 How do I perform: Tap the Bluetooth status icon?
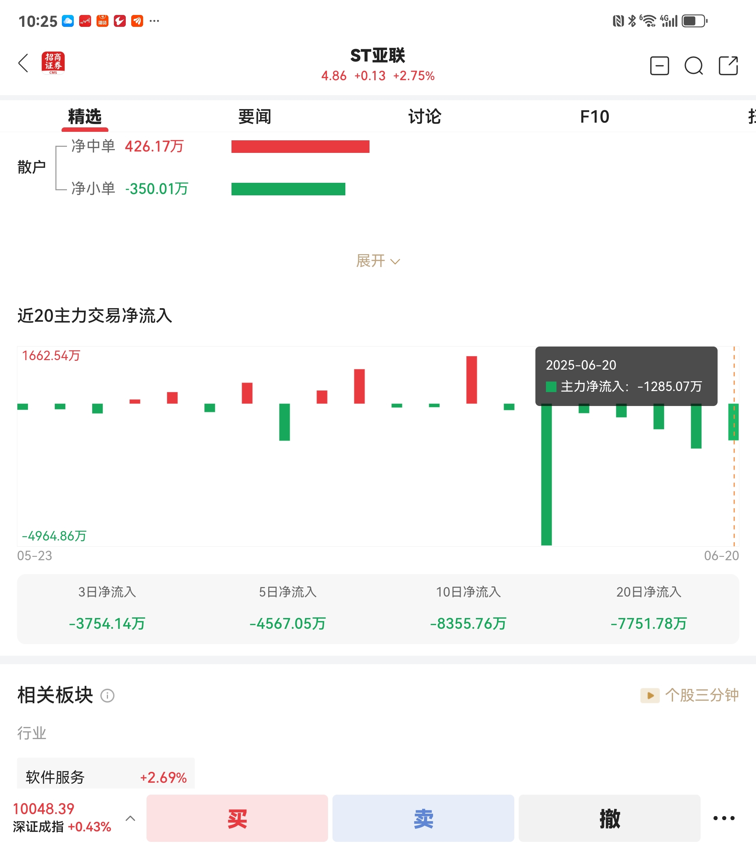[632, 21]
